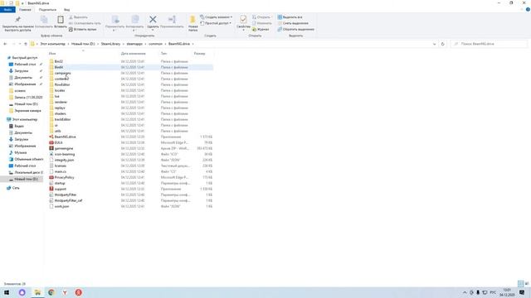Image resolution: width=531 pixels, height=298 pixels.
Task: Refresh the folder view via the address bar icon
Action: pos(442,44)
